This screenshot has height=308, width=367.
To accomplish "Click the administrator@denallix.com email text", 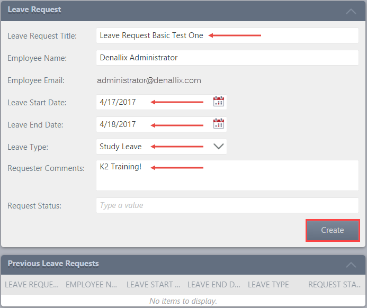I will tap(149, 80).
